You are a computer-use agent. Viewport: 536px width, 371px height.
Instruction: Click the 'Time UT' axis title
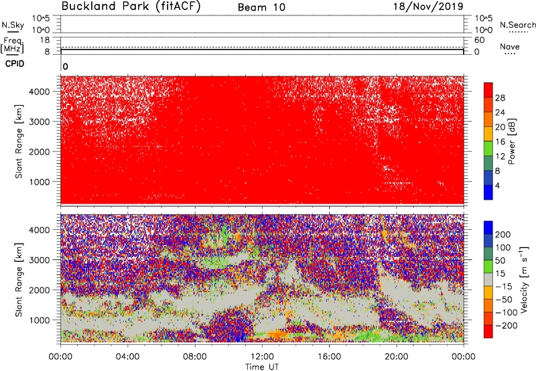(262, 367)
